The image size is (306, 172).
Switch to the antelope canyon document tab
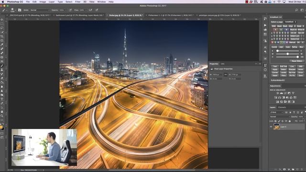220,15
